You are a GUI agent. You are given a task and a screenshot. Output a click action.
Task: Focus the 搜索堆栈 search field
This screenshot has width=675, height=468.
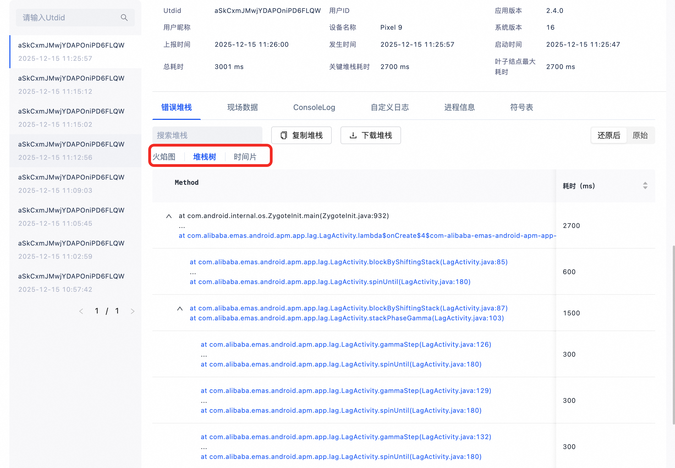click(207, 136)
